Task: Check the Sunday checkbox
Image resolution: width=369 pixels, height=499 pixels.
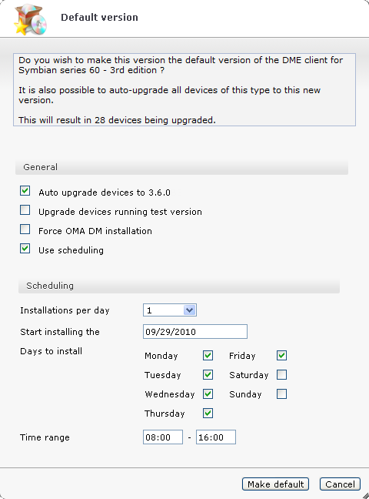Action: (x=281, y=394)
